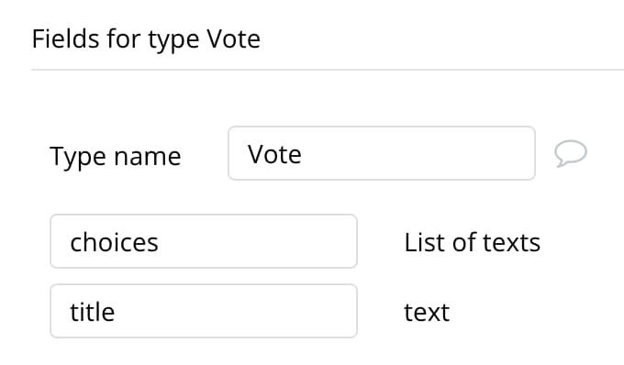The width and height of the screenshot is (624, 365).
Task: Click the Type name label
Action: tap(116, 156)
